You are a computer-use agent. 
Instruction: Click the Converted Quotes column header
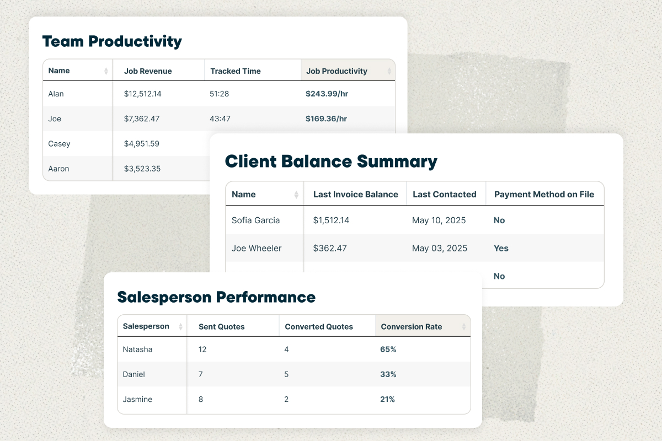pos(318,327)
